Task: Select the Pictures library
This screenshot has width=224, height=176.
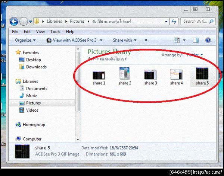Action: (34, 103)
